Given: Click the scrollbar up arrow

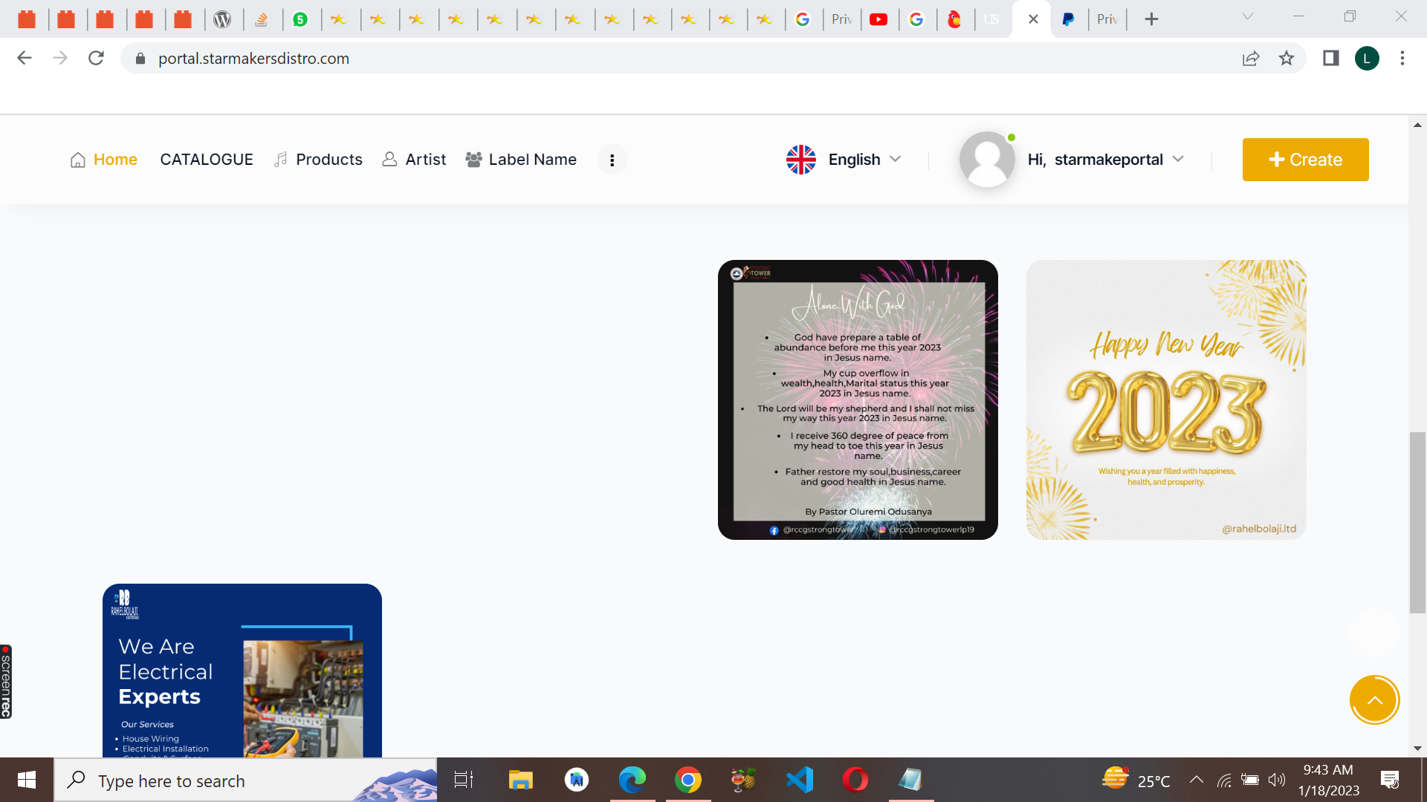Looking at the screenshot, I should [x=1417, y=124].
